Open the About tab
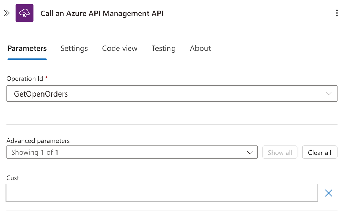Image resolution: width=342 pixels, height=218 pixels. (x=201, y=48)
